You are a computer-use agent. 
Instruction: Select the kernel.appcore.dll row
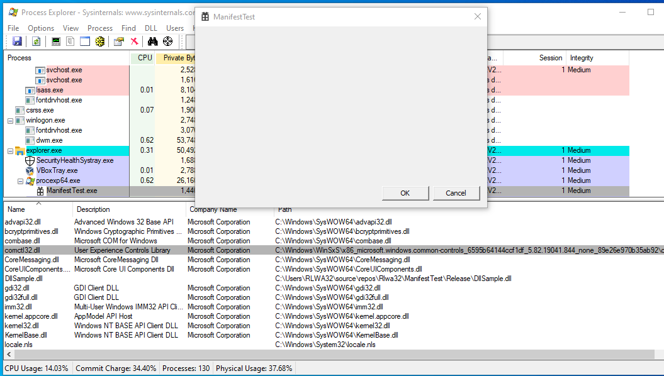tap(334, 316)
